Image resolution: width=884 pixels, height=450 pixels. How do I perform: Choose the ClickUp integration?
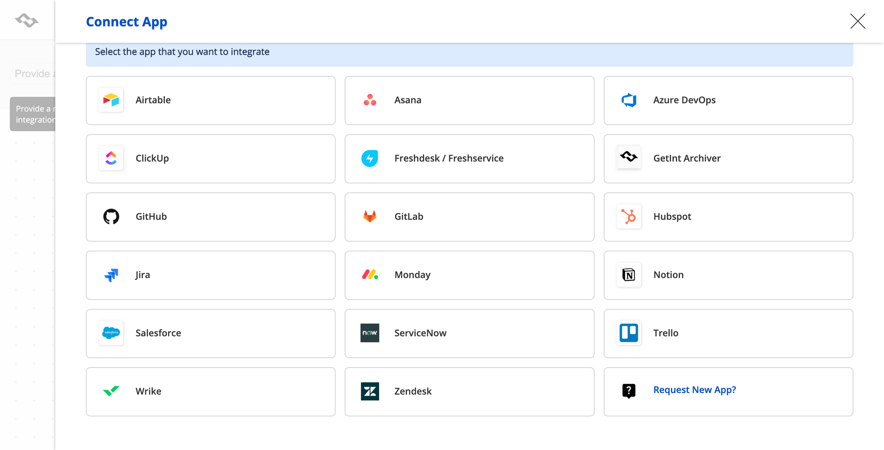pos(210,158)
